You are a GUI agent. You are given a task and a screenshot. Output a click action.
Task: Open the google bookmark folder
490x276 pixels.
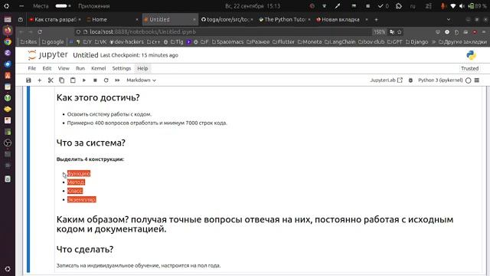coord(53,41)
